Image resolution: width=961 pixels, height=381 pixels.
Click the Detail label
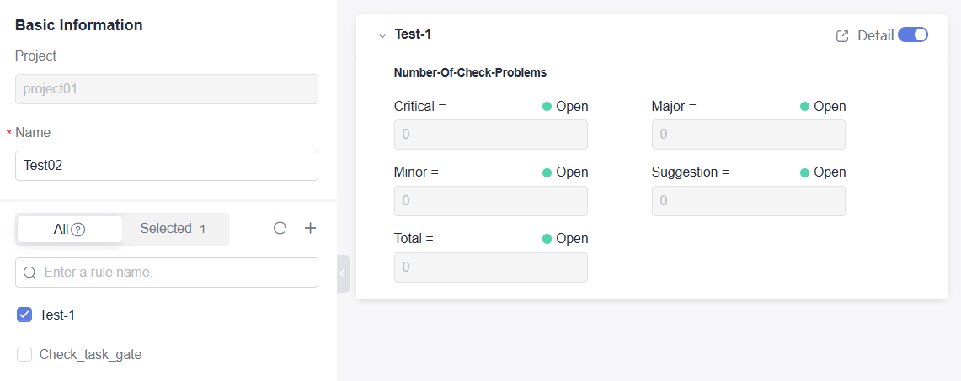875,36
